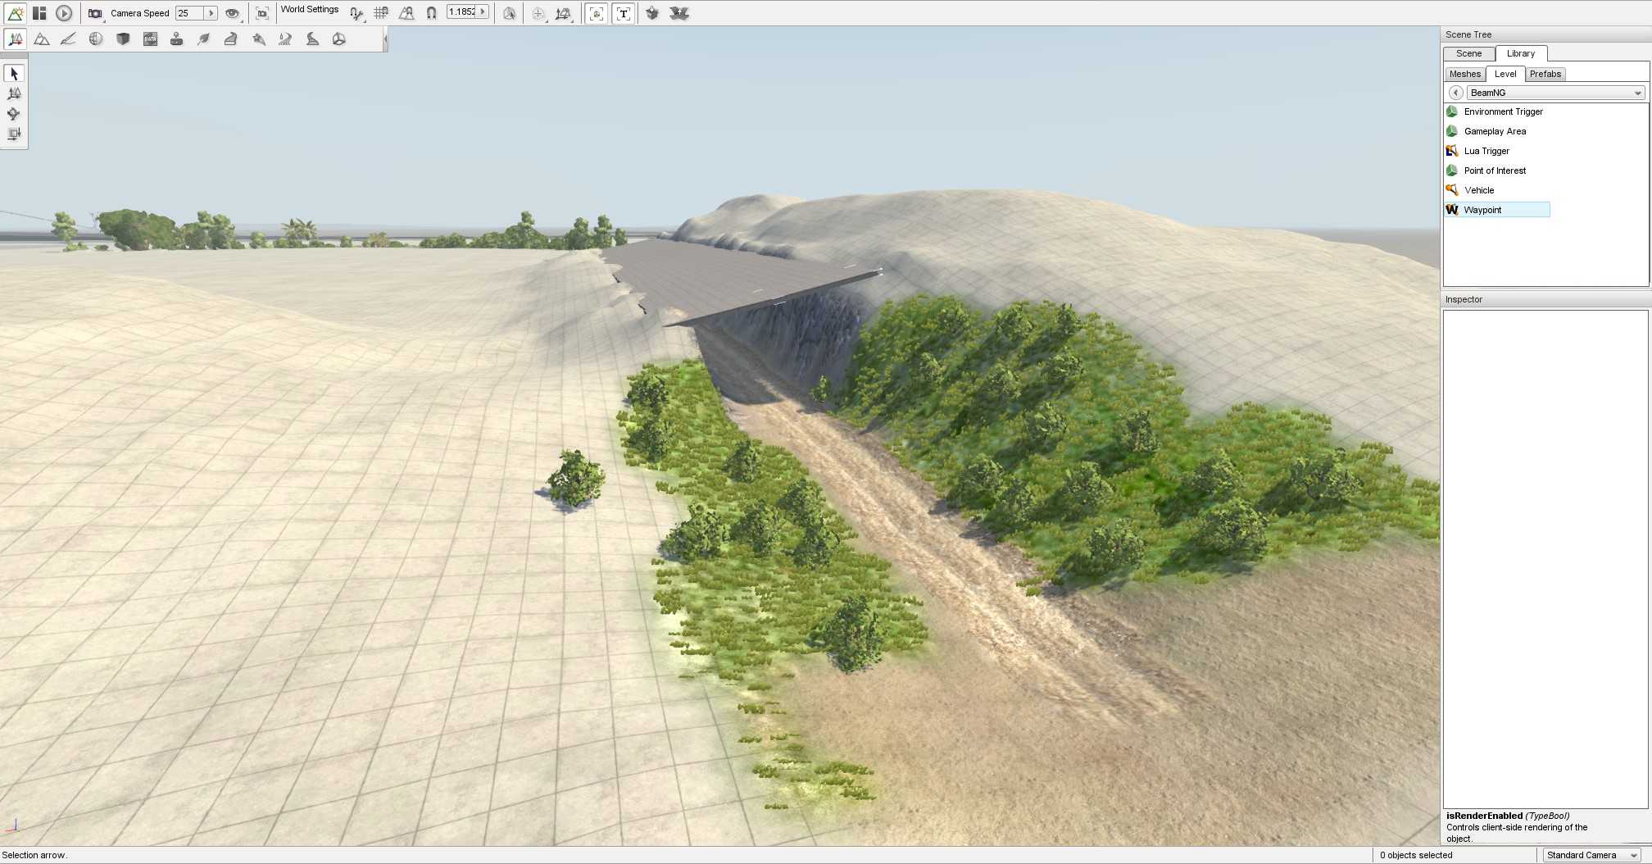The image size is (1652, 864).
Task: Click the prefab pack into box icon
Action: coord(652,13)
